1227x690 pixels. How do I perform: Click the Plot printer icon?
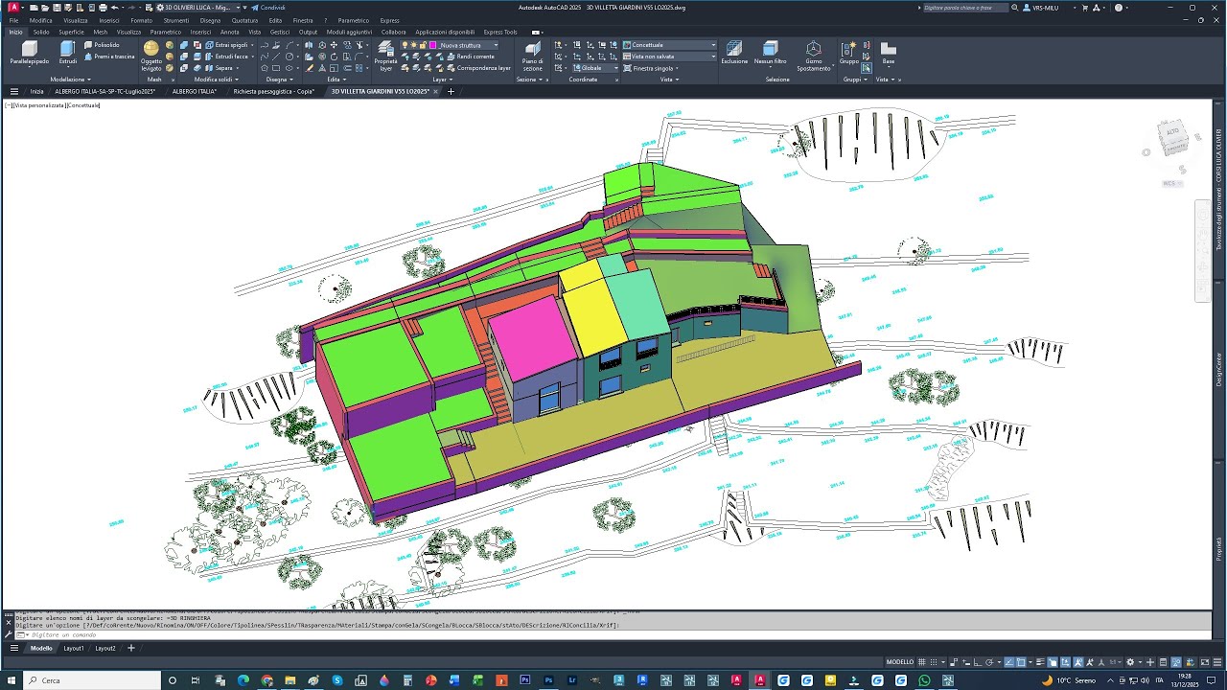coord(103,8)
